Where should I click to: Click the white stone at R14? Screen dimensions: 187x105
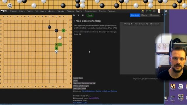pos(60,38)
